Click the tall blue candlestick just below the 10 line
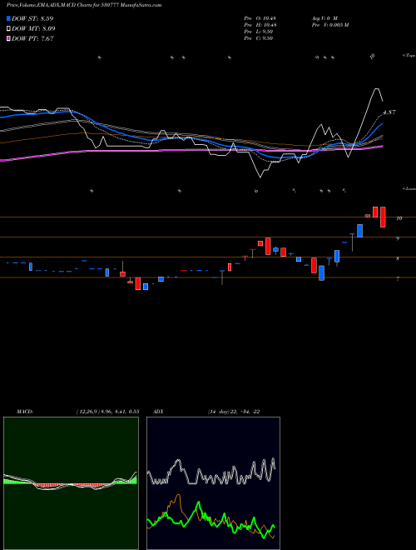The height and width of the screenshot is (550, 416). tap(359, 231)
